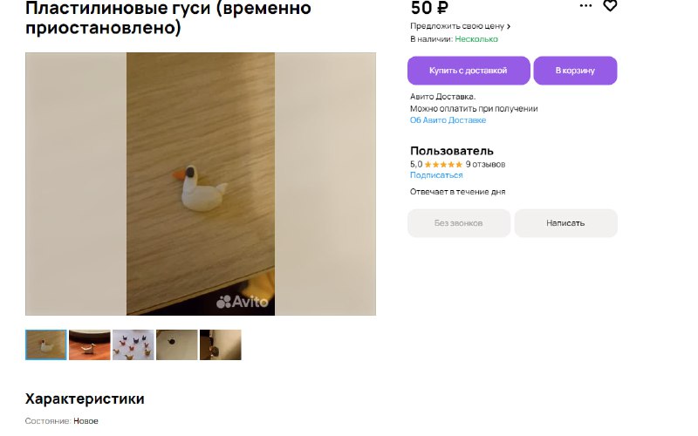Click 'Купить с доставкой' button
Screen dimensions: 698x436
469,71
